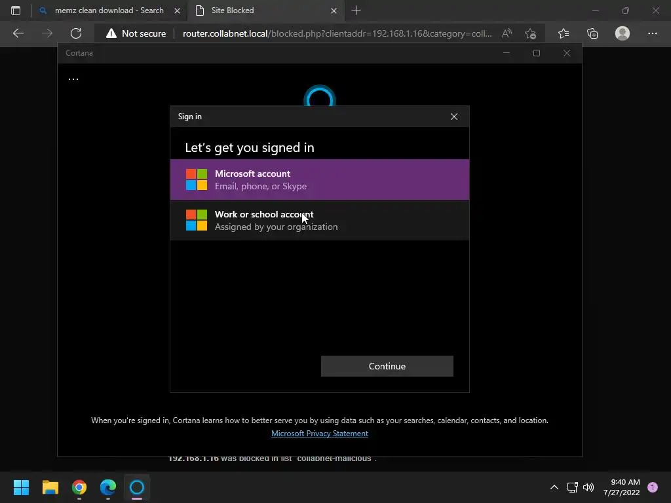Click the Not secure warning indicator
The image size is (671, 503).
click(x=136, y=33)
